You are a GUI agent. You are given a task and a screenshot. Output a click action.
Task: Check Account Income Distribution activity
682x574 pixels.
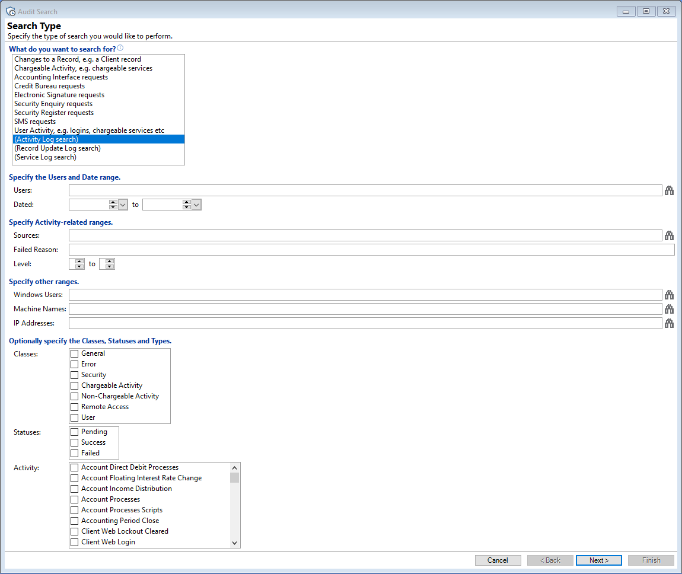pyautogui.click(x=75, y=489)
